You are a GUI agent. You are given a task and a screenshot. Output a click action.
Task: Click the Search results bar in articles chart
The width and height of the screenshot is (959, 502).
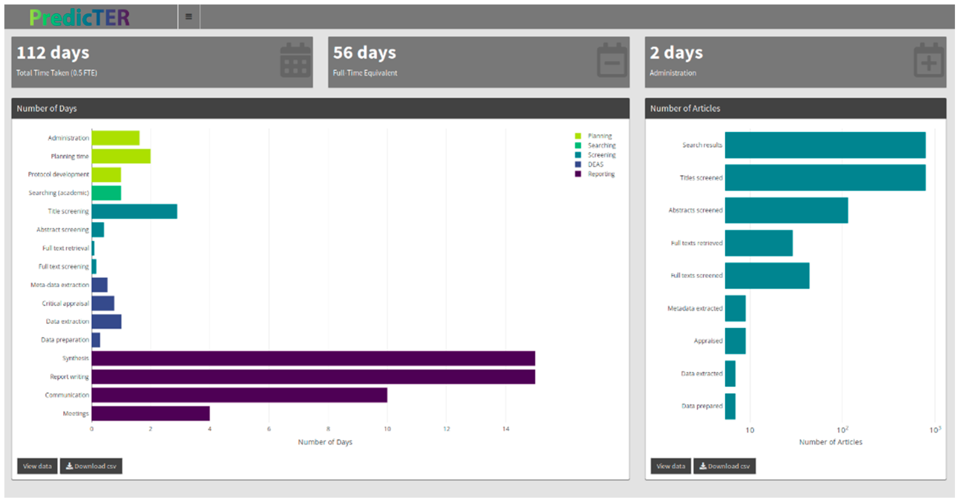825,145
